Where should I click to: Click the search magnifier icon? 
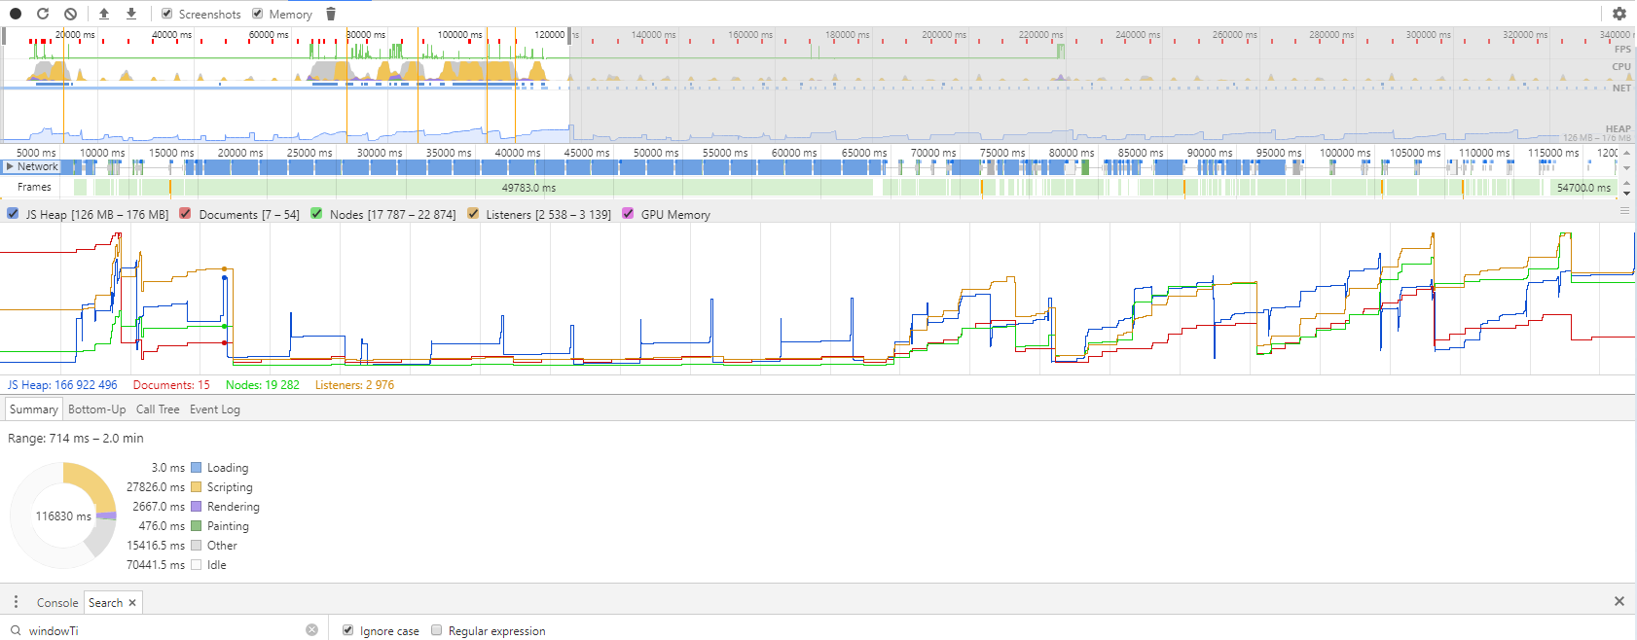pos(16,630)
